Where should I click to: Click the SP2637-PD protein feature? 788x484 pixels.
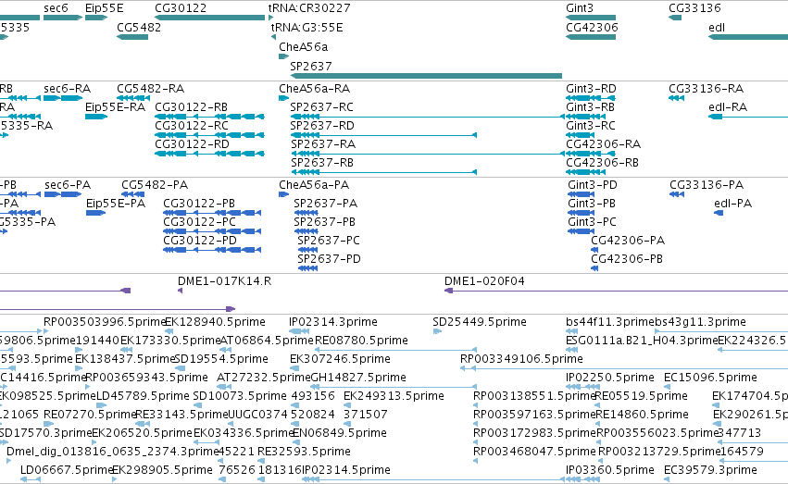click(x=307, y=268)
